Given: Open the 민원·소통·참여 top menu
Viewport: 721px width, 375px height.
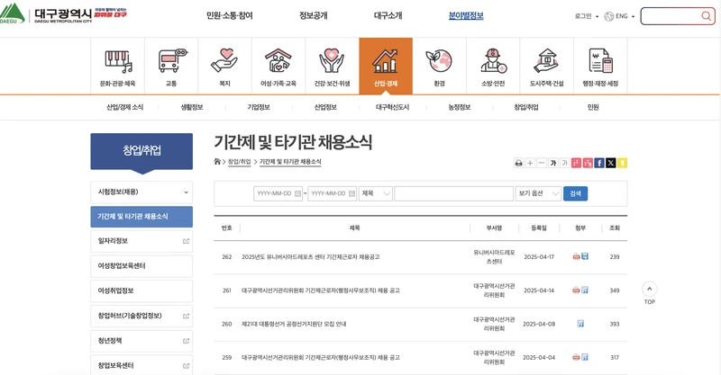Looking at the screenshot, I should click(230, 15).
